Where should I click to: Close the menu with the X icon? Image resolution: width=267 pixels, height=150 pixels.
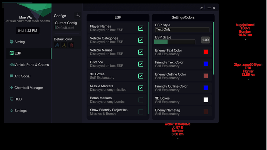click(214, 8)
